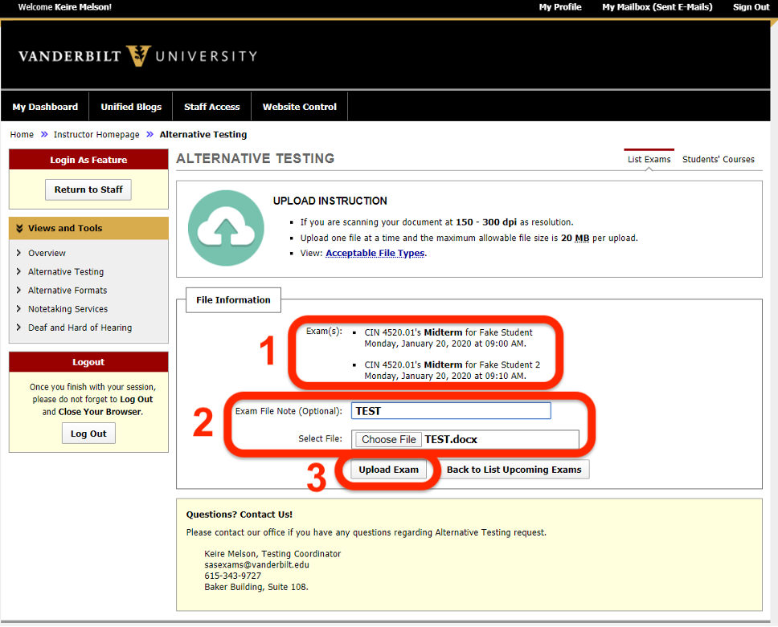Viewport: 778px width, 627px height.
Task: Click the cloud upload icon
Action: [x=226, y=228]
